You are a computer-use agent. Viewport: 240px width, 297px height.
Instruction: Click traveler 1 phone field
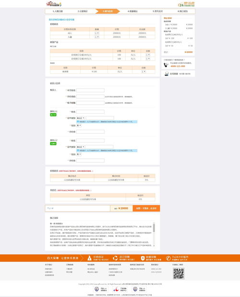click(90, 131)
